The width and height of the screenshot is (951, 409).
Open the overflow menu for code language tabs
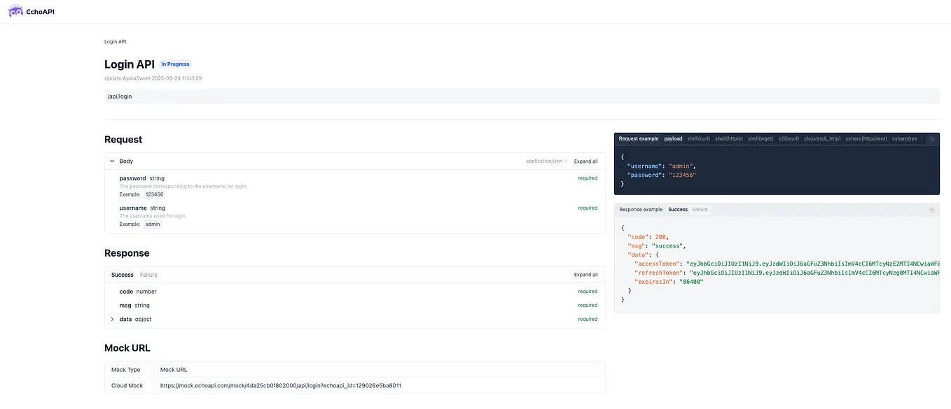[922, 138]
